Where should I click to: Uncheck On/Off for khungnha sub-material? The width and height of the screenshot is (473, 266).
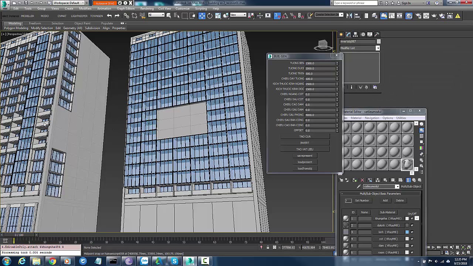(x=412, y=219)
